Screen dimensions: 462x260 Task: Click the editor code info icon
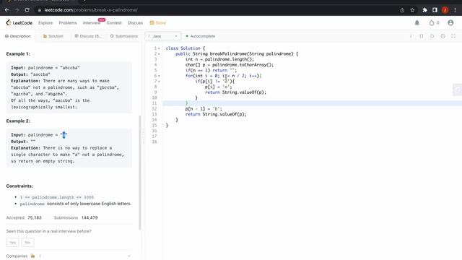tap(411, 36)
